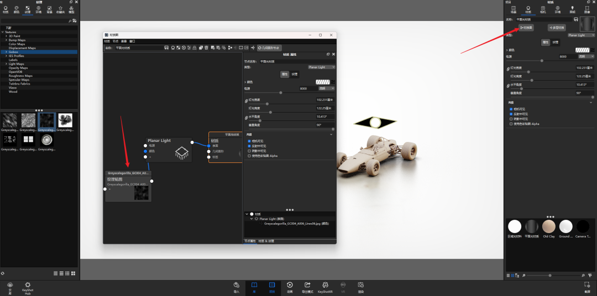Expand the Gobos folder arrow
Image resolution: width=597 pixels, height=296 pixels.
[6, 52]
